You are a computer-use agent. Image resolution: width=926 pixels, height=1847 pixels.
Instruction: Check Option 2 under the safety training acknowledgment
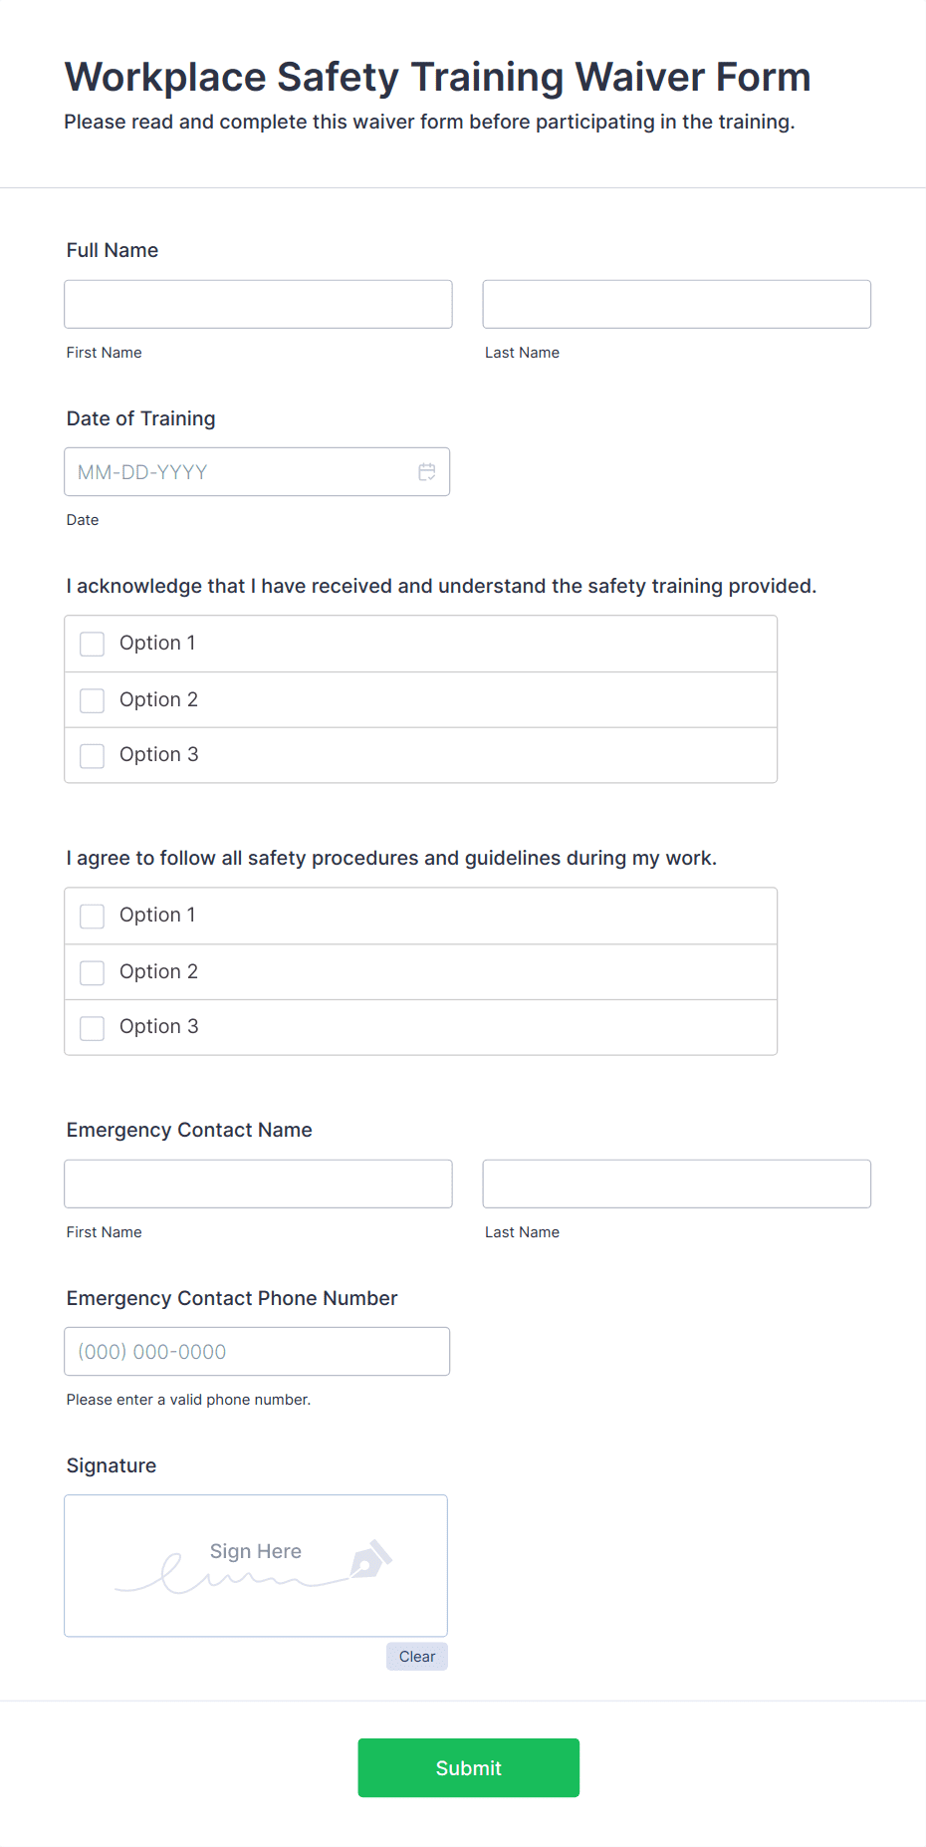click(92, 699)
